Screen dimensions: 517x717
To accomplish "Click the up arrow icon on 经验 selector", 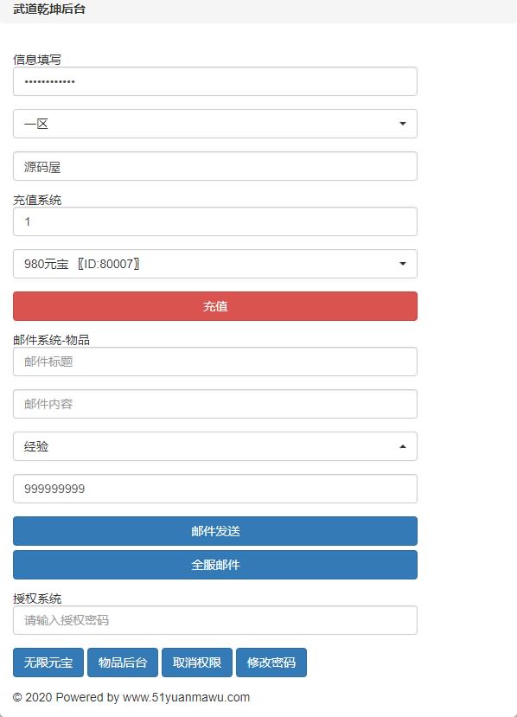I will [402, 446].
